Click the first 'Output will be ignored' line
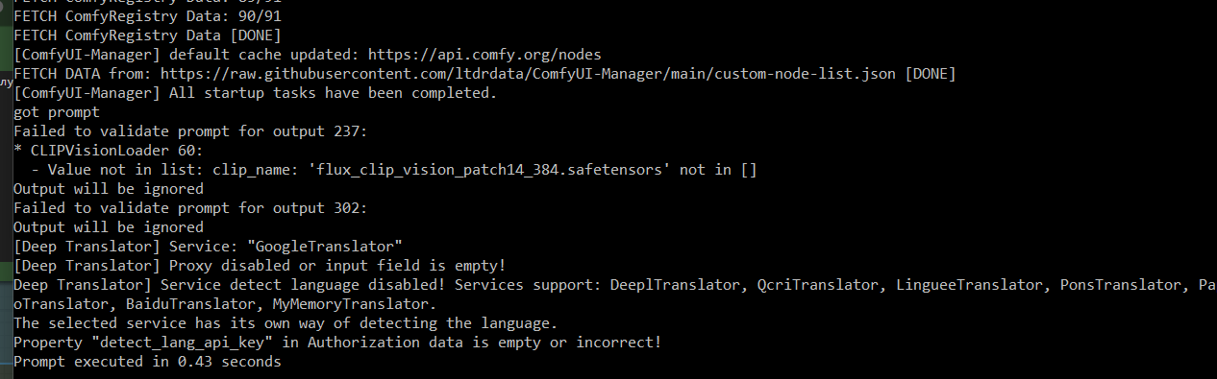Viewport: 1217px width, 379px height. (x=109, y=189)
